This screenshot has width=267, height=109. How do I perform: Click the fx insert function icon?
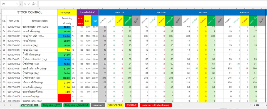click(33, 4)
